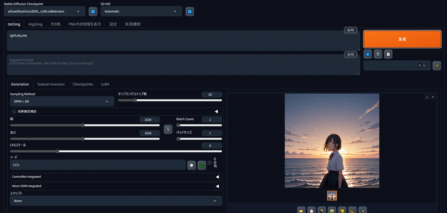Download the image with the preview's download icon
This screenshot has height=213, width=447.
pos(427,97)
